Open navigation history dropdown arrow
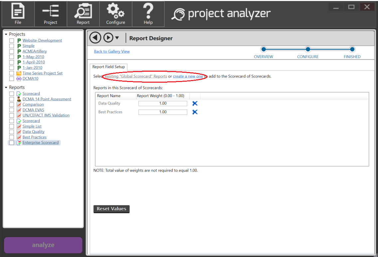378x257 pixels. tap(117, 38)
